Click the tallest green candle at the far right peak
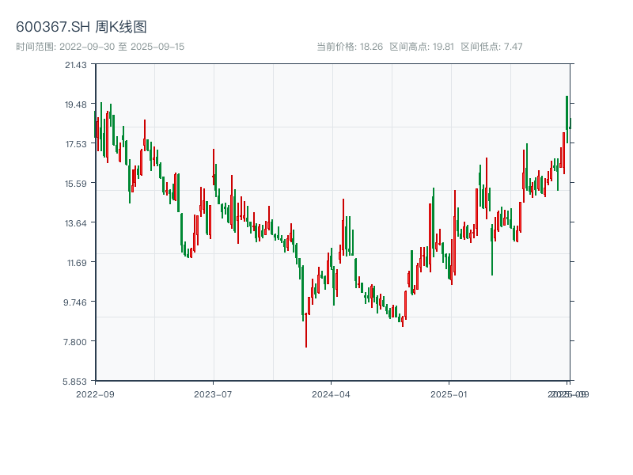 click(x=567, y=120)
